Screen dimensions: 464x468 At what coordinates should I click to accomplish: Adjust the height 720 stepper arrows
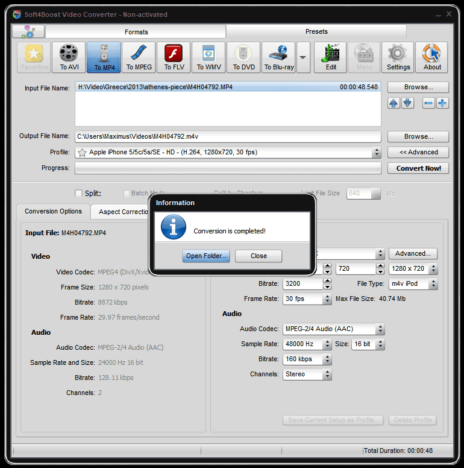[x=380, y=268]
